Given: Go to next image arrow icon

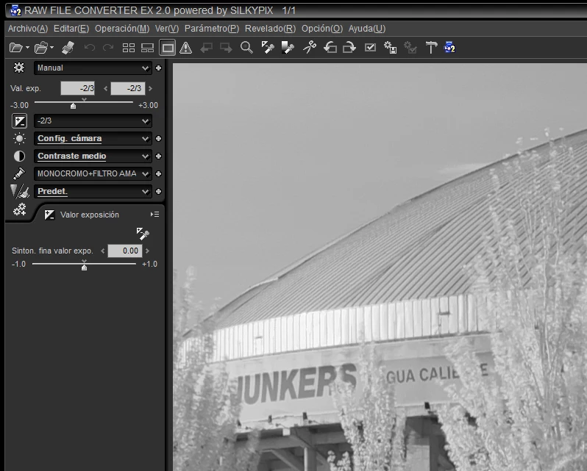Looking at the screenshot, I should point(226,48).
